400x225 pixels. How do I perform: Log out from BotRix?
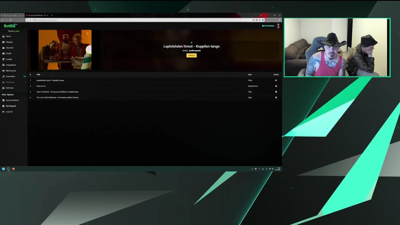pos(9,112)
